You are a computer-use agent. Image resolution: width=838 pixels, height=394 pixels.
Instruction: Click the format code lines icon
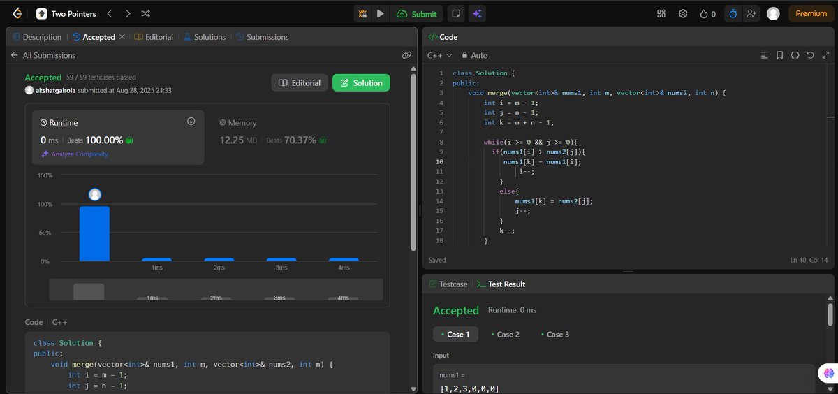coord(764,55)
